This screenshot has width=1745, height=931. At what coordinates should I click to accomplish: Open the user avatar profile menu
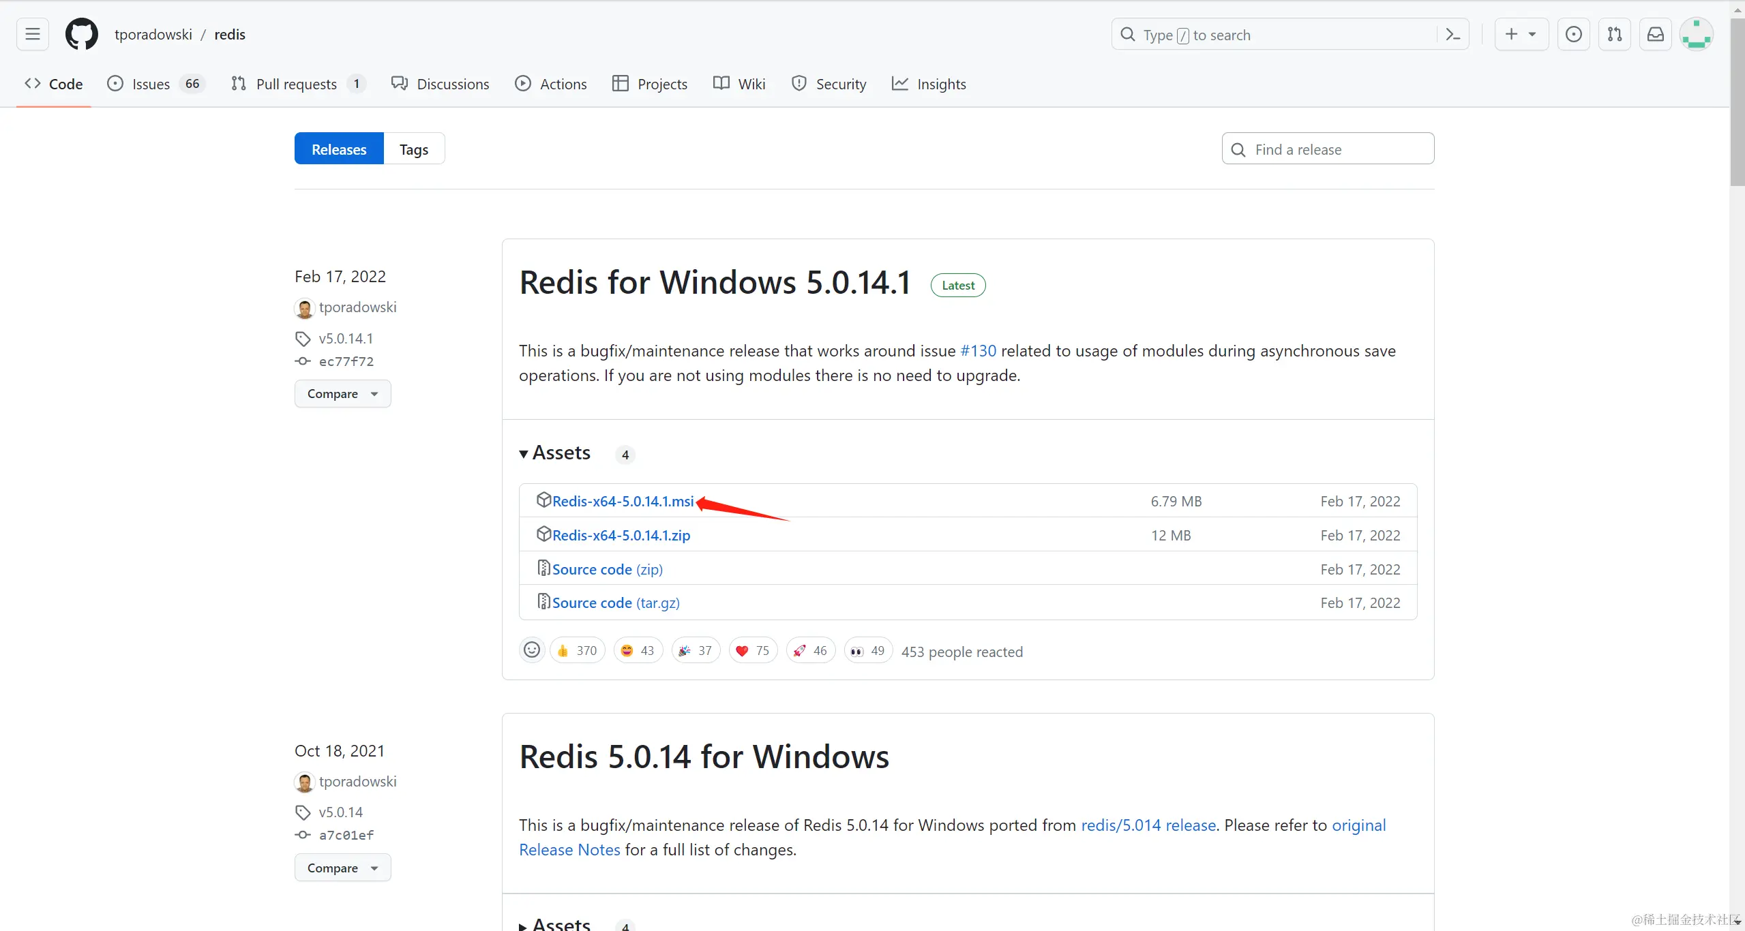tap(1696, 34)
